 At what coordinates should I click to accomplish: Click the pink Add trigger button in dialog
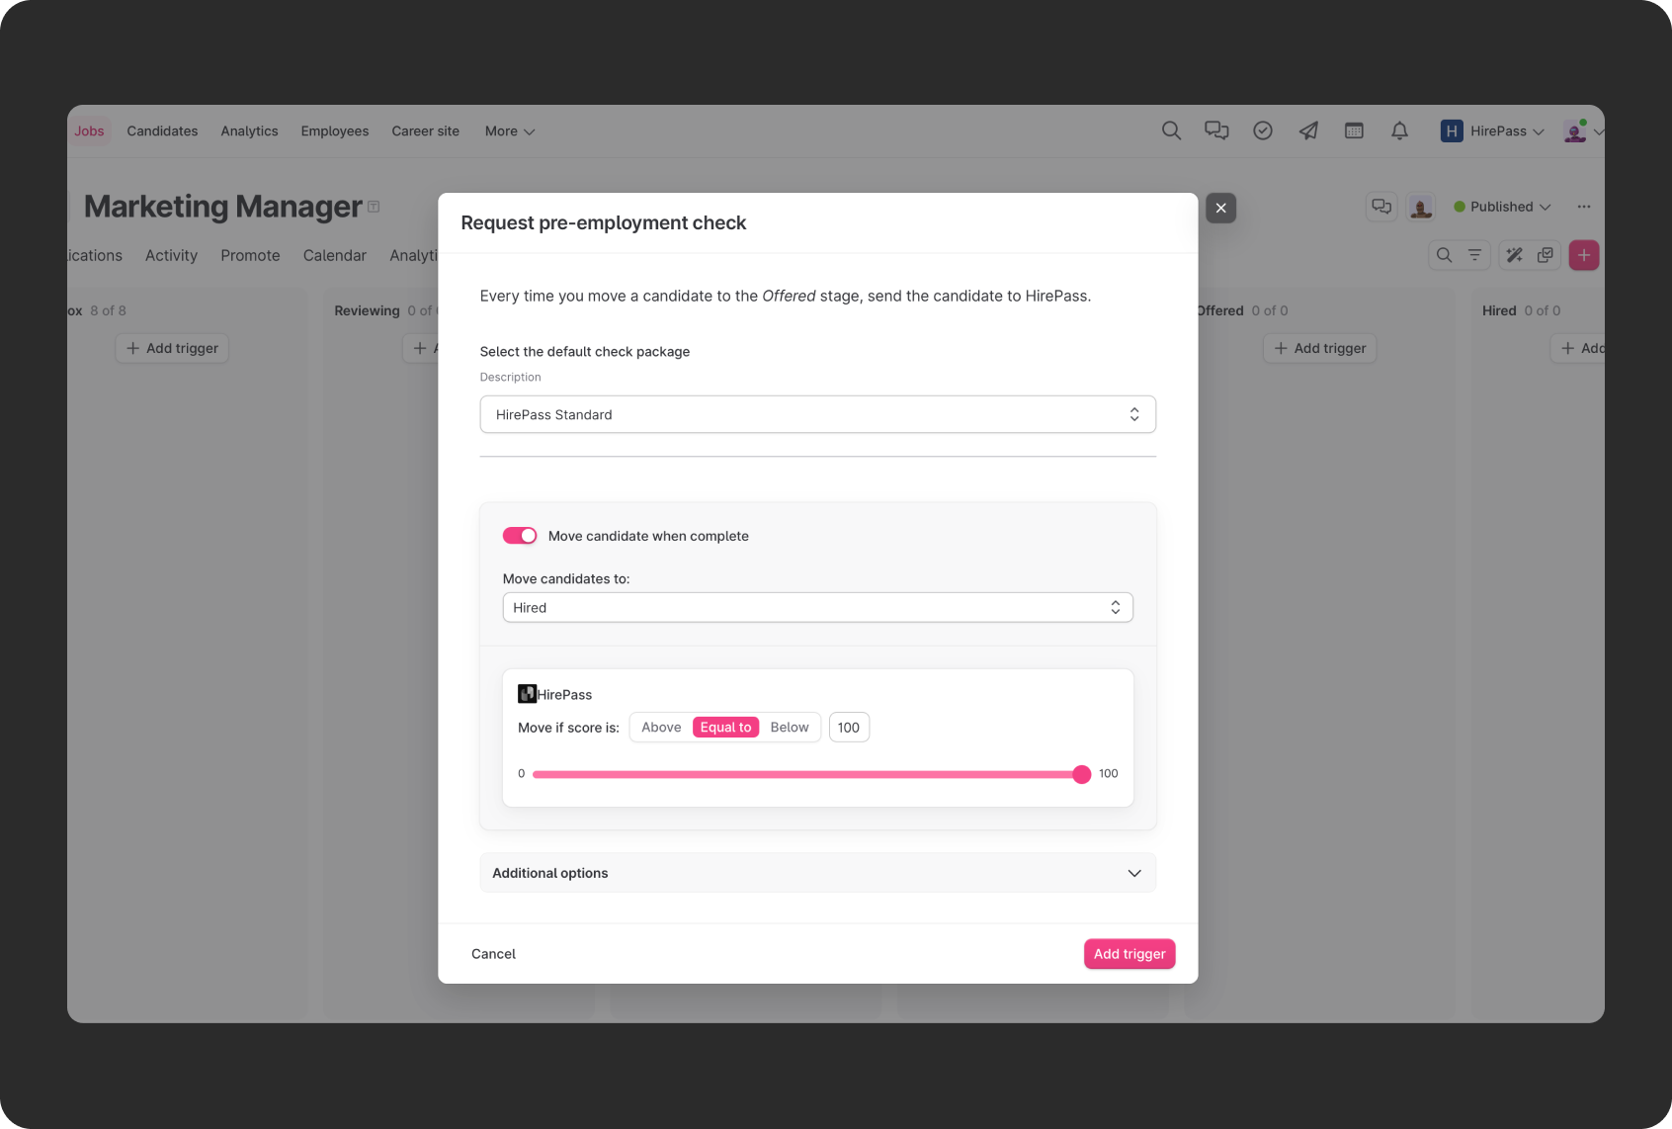click(1129, 954)
